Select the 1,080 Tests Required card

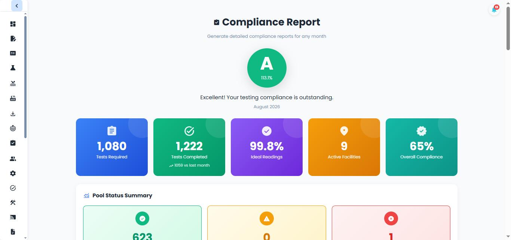(x=112, y=147)
